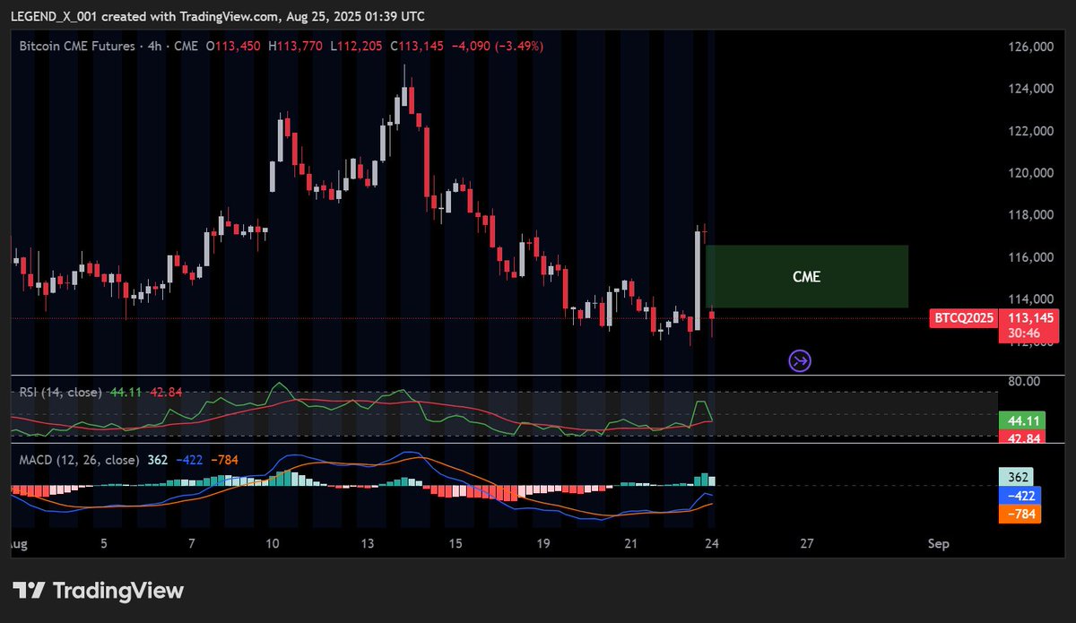Click the orange −784 signal axis label

(x=1020, y=514)
